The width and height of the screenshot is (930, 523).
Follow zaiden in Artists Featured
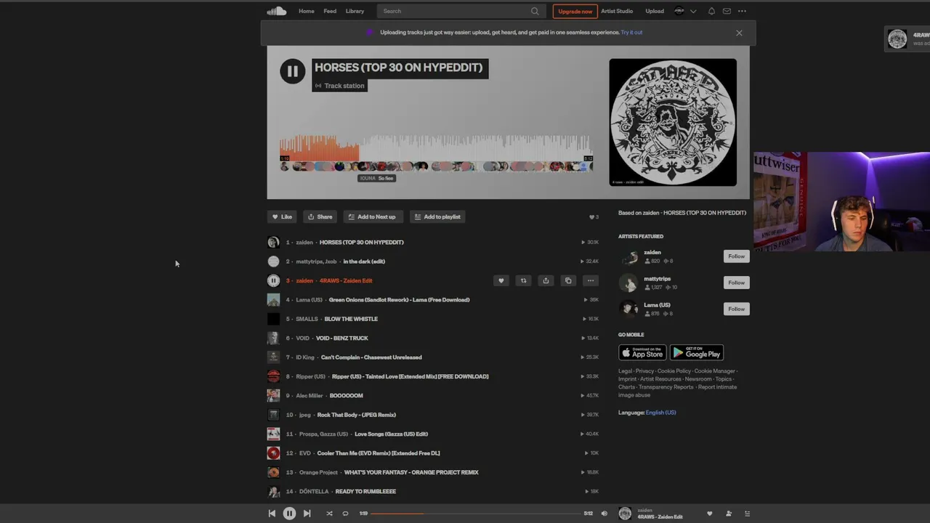click(736, 256)
